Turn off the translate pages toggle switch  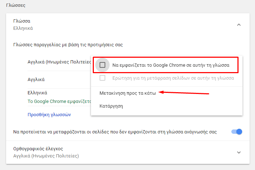pyautogui.click(x=237, y=132)
